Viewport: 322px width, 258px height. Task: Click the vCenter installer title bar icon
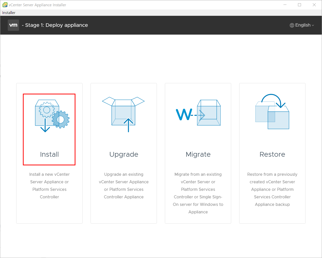5,5
